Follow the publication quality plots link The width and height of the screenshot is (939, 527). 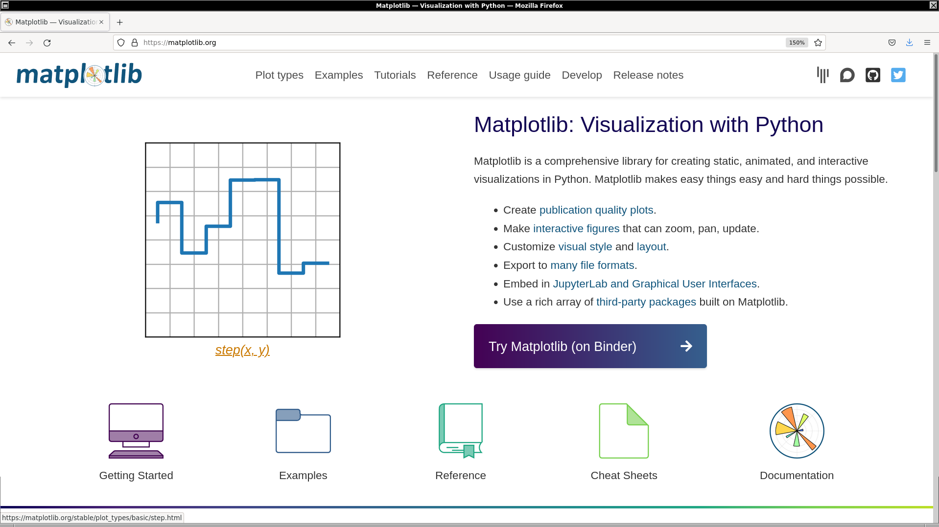596,210
